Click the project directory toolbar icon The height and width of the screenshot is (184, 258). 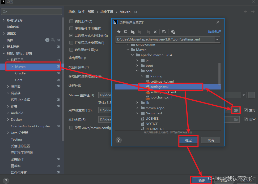[133, 32]
